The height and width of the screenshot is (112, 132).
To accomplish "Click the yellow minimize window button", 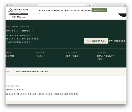I will pos(10,5).
